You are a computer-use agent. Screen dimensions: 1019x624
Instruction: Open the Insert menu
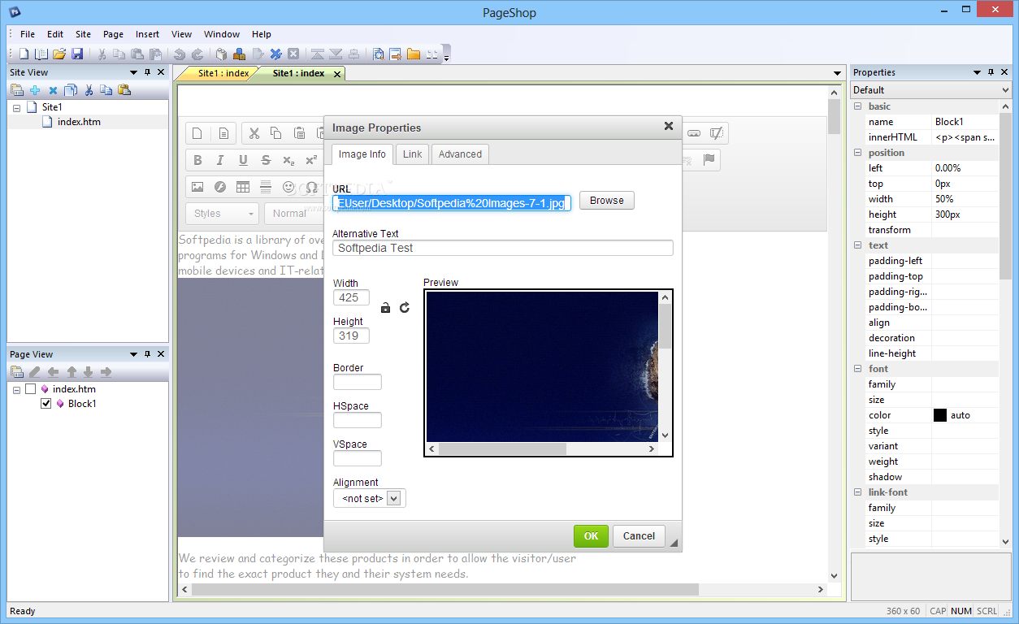pyautogui.click(x=147, y=34)
